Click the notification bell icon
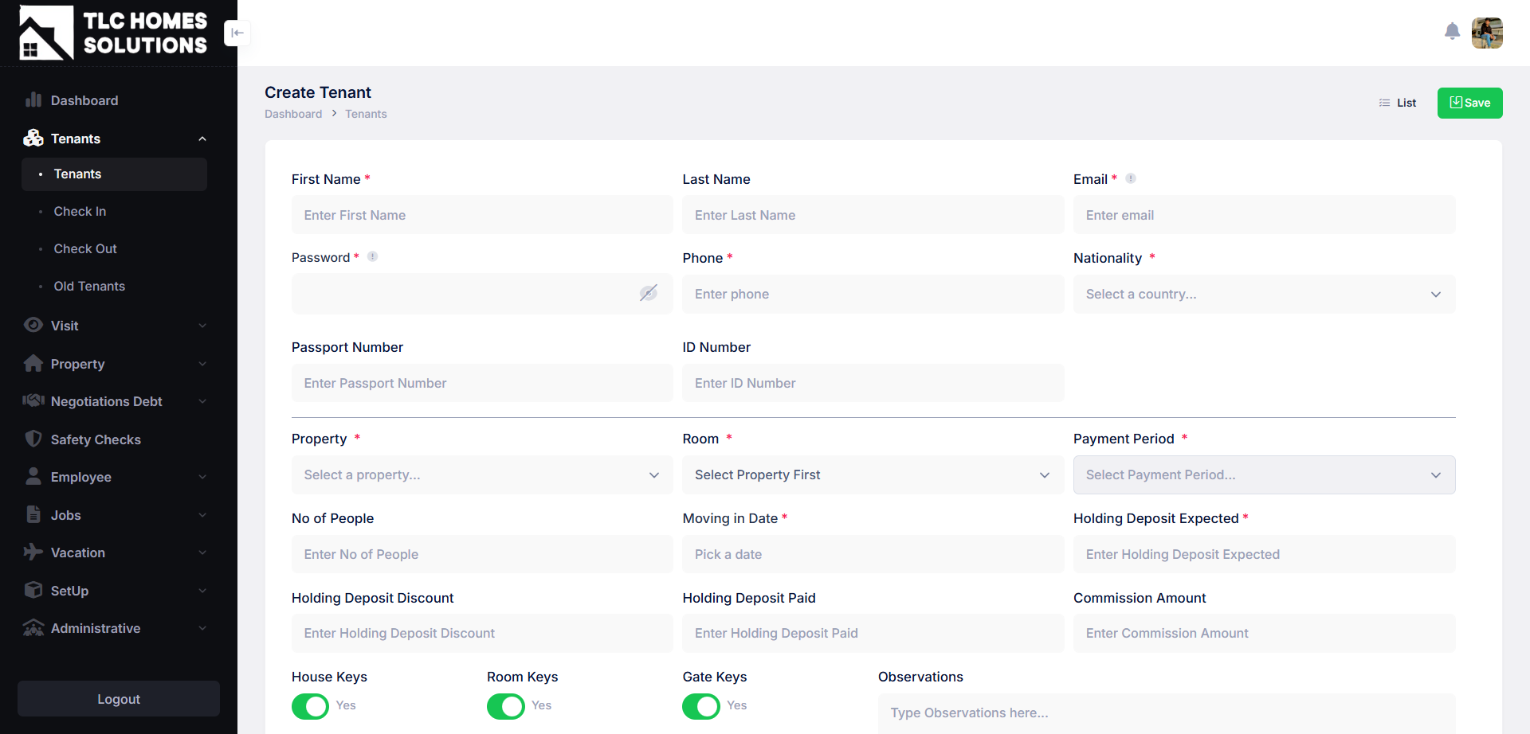This screenshot has height=734, width=1530. (x=1452, y=32)
